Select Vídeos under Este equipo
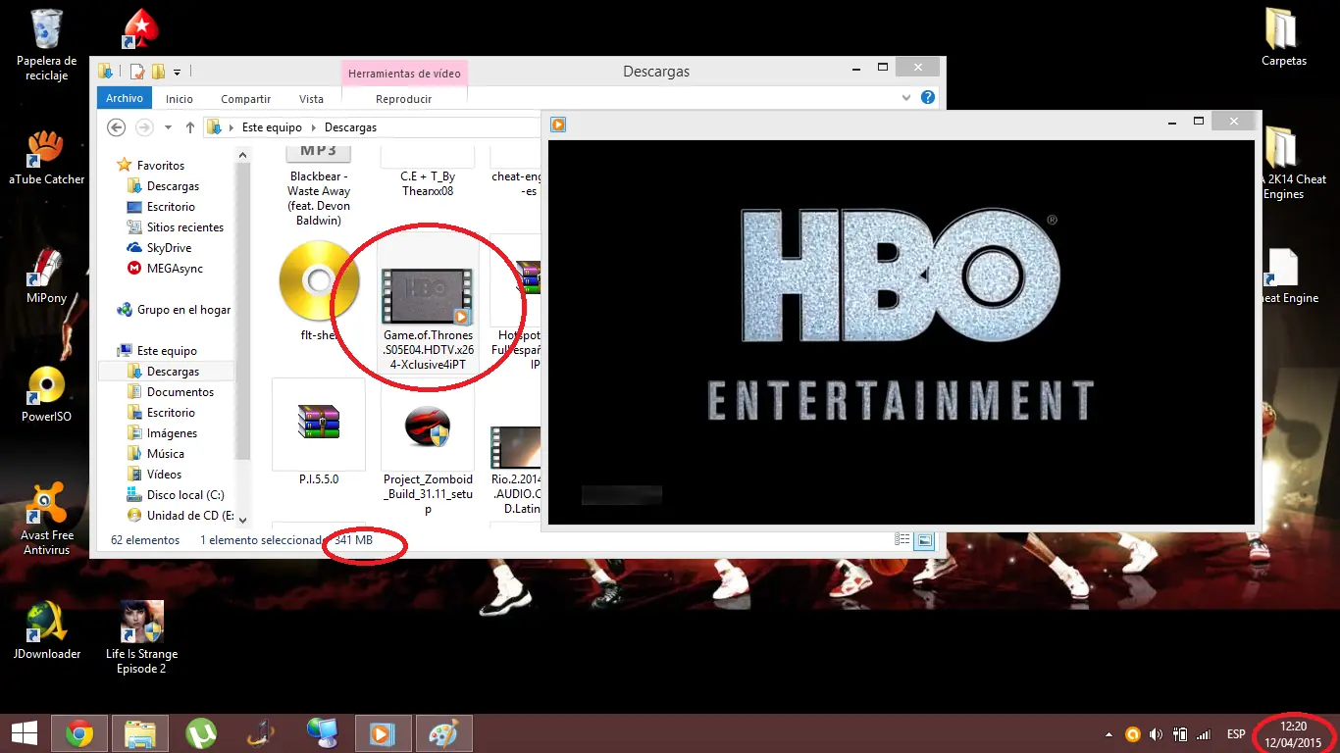This screenshot has height=753, width=1340. [164, 475]
